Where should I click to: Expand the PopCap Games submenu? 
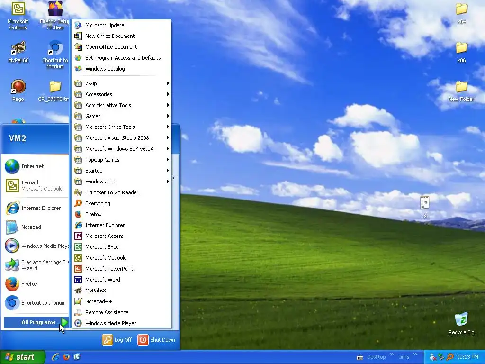point(121,160)
